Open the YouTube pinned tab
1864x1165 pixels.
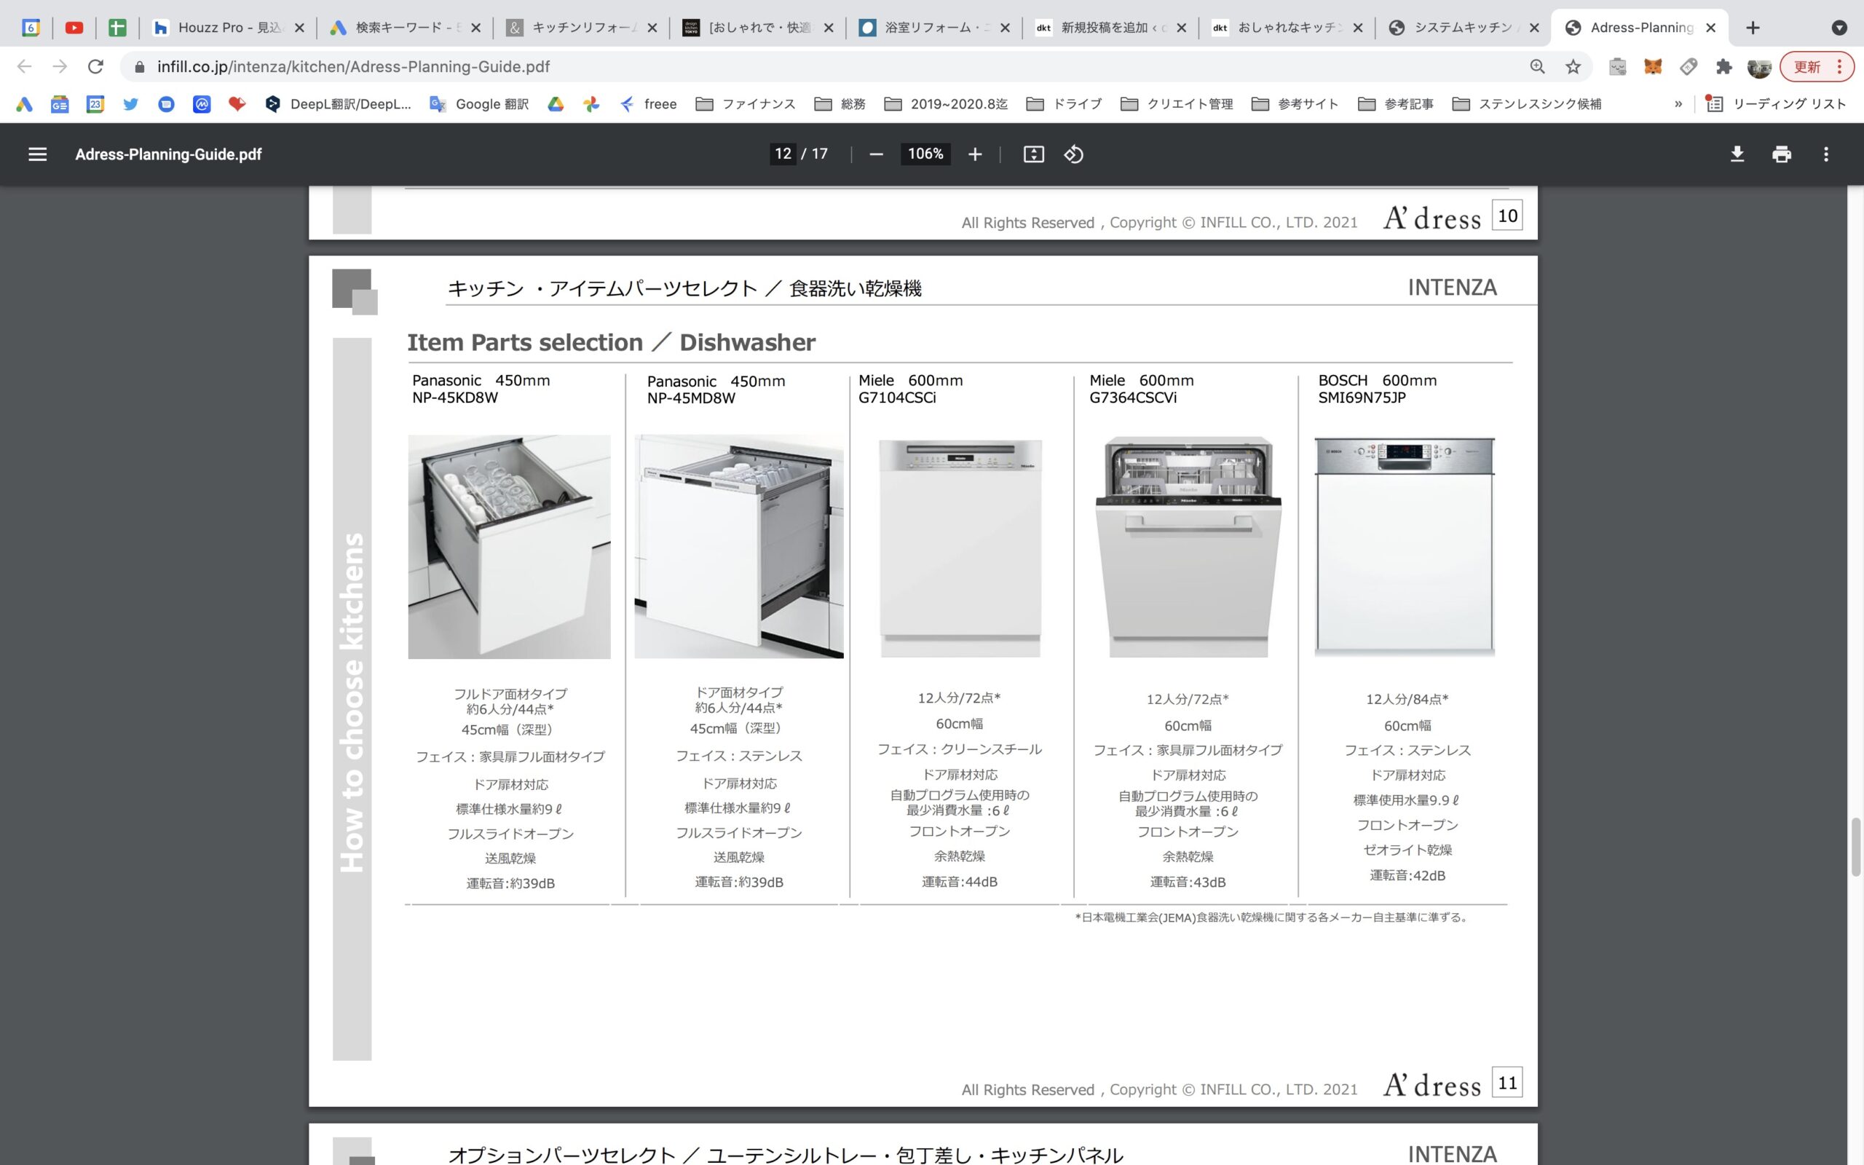[x=74, y=28]
